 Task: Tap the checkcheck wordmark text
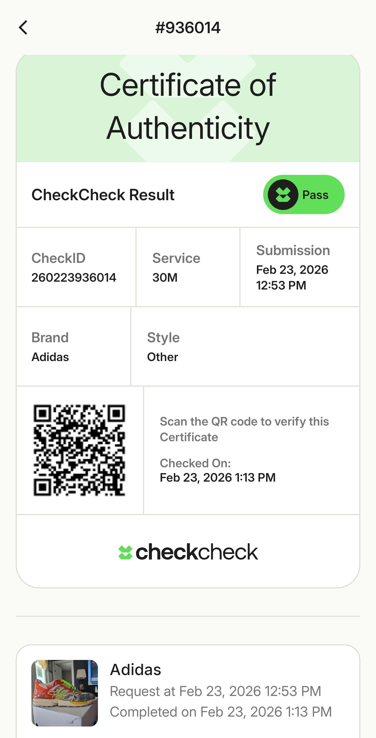[197, 552]
